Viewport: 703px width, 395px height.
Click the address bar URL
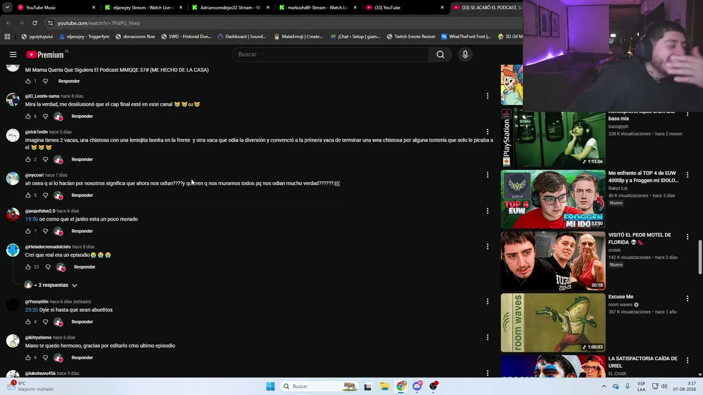pos(99,23)
